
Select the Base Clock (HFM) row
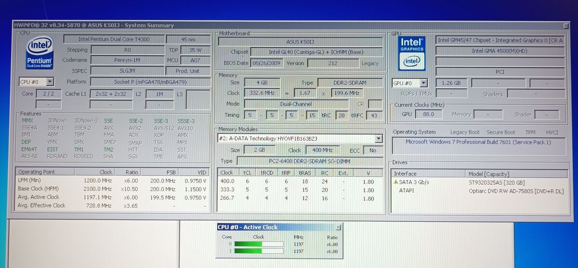pos(113,189)
